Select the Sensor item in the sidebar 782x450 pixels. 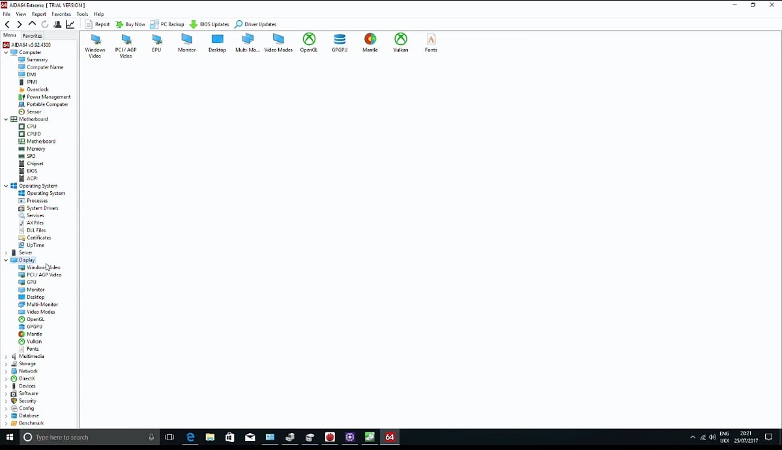[x=32, y=112]
